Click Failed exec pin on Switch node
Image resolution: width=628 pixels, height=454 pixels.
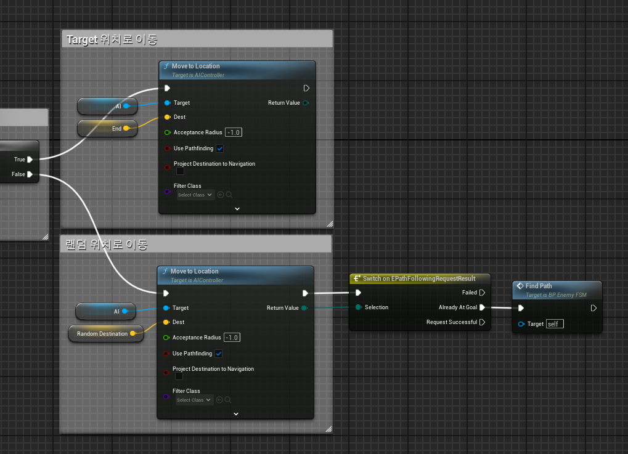(x=482, y=293)
